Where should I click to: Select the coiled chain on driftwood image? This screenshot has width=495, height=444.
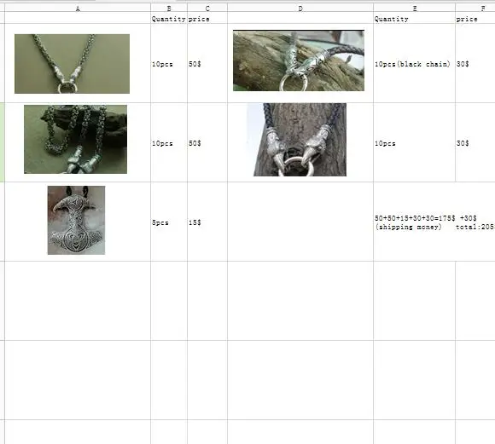point(75,139)
